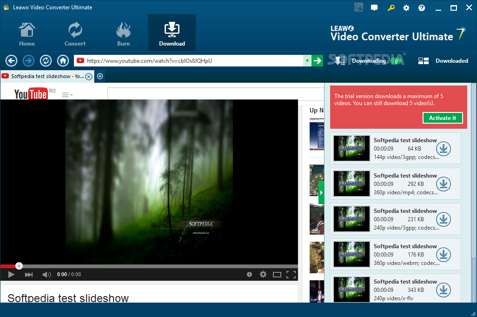Open the Downloading queue panel
Viewport: 477px width, 317px height.
click(x=368, y=61)
